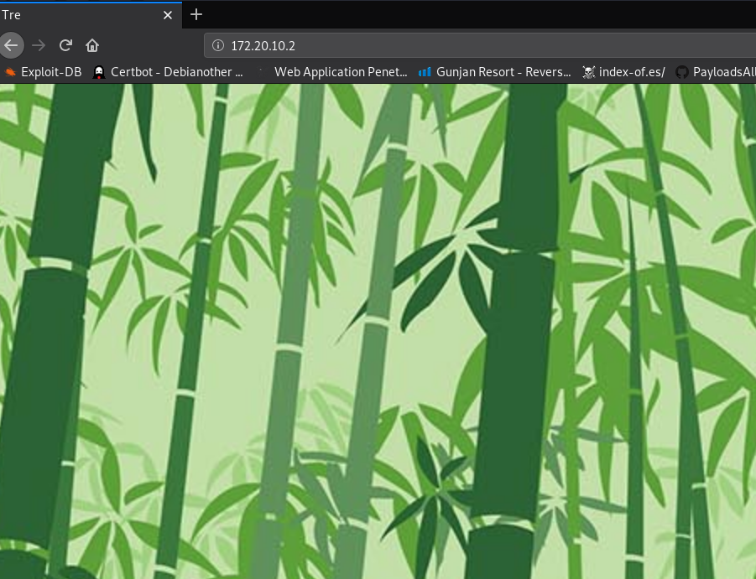Click the orange bug favicon of Exploit-DB
756x579 pixels.
(10, 72)
